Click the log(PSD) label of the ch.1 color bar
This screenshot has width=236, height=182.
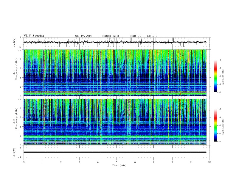(x=223, y=78)
